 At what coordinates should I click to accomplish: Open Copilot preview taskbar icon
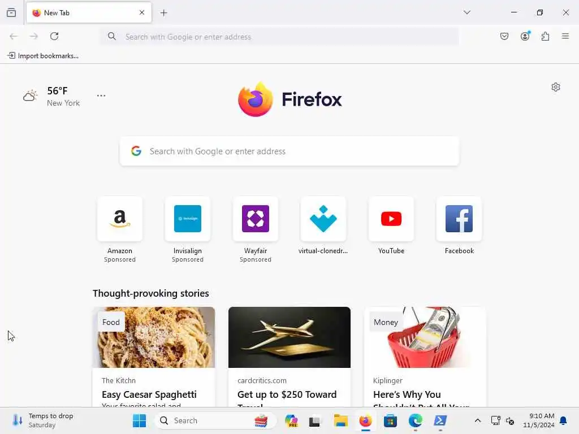[x=291, y=420]
